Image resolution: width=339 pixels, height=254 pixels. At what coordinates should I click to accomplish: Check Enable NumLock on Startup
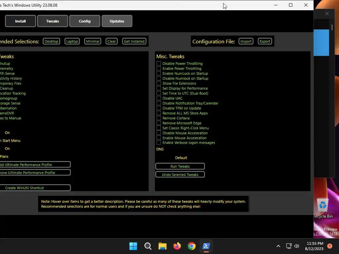(159, 73)
